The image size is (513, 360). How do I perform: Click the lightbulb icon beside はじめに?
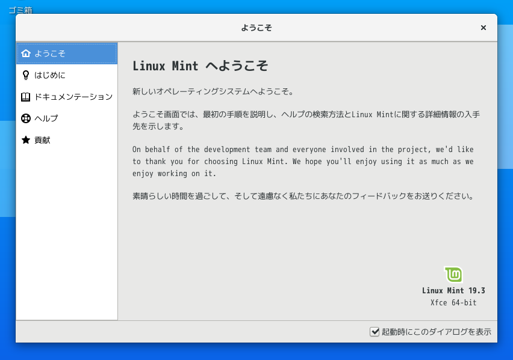26,75
